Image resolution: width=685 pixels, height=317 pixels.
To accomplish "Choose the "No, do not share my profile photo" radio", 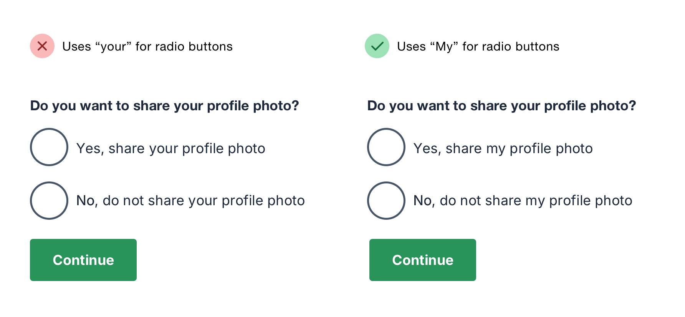I will [386, 201].
